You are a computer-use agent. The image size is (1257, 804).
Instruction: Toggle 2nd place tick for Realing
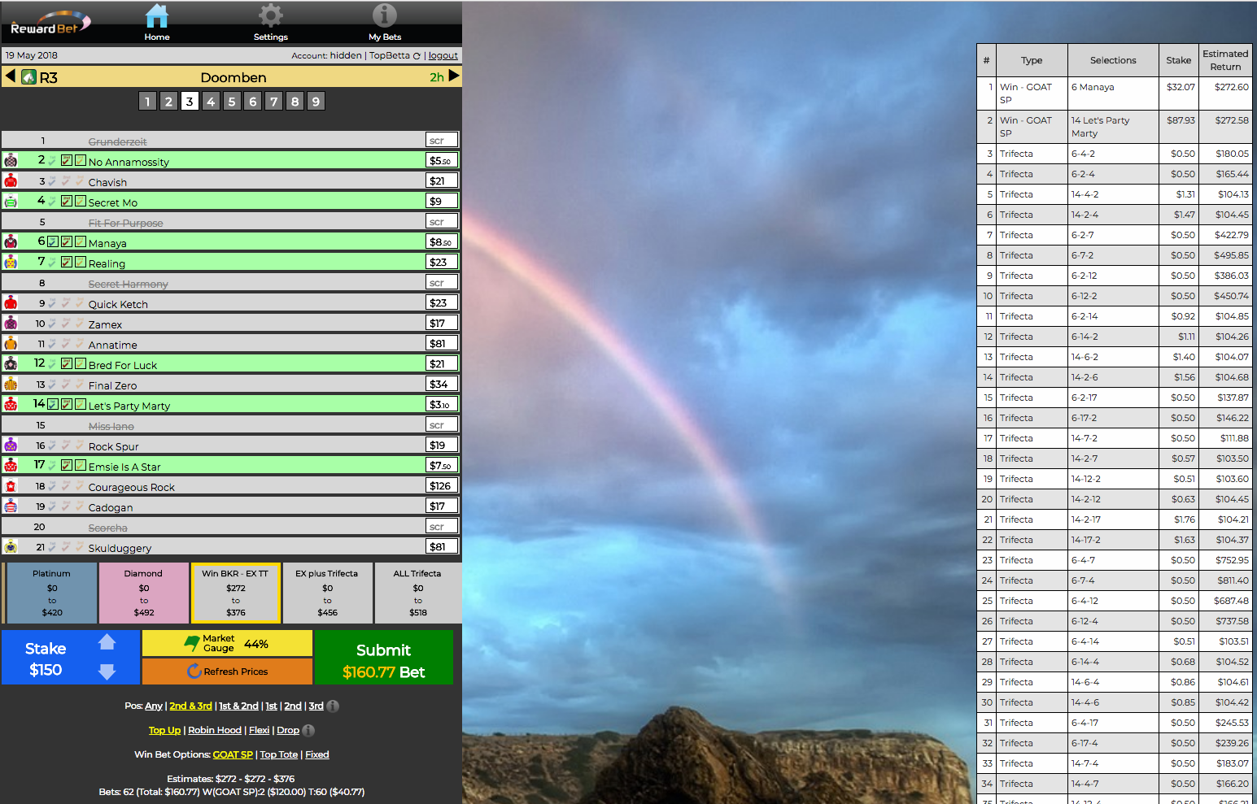click(67, 262)
